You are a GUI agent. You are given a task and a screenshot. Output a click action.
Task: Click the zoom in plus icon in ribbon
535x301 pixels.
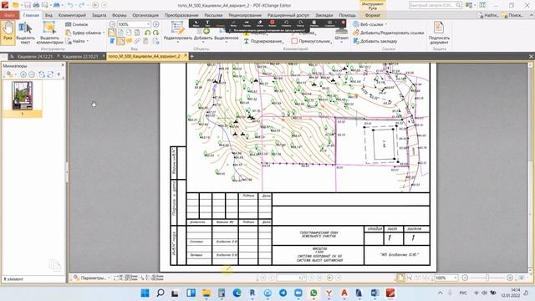tap(156, 24)
